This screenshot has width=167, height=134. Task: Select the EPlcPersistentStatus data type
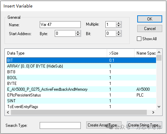click(x=81, y=95)
